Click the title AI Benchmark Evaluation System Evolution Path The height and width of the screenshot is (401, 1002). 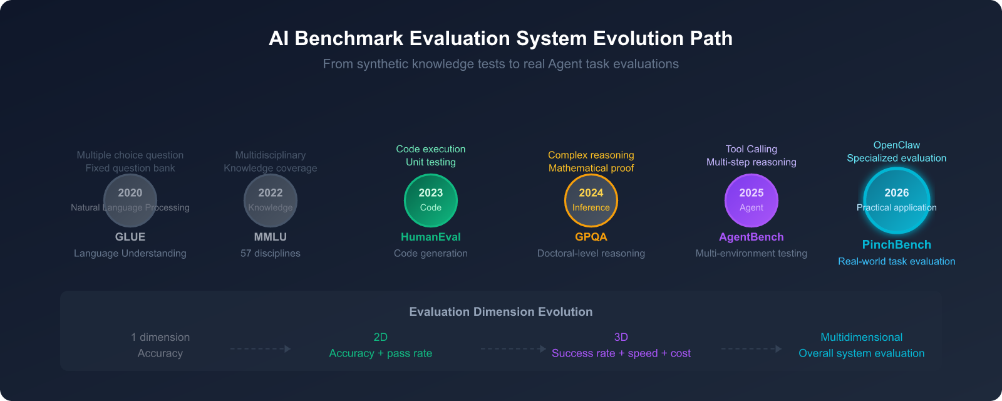click(x=501, y=38)
